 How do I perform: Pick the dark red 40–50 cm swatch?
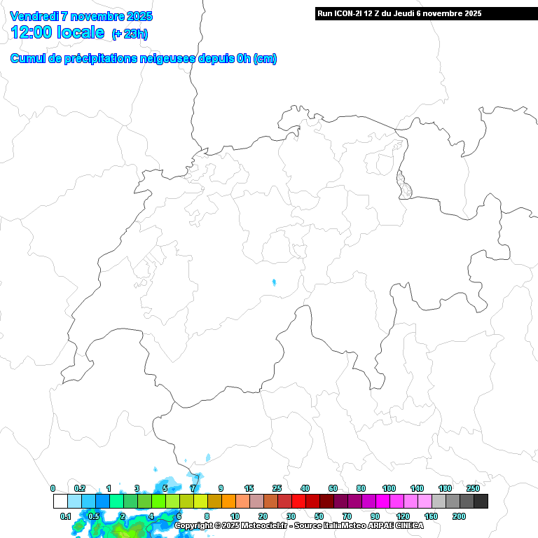312,501
